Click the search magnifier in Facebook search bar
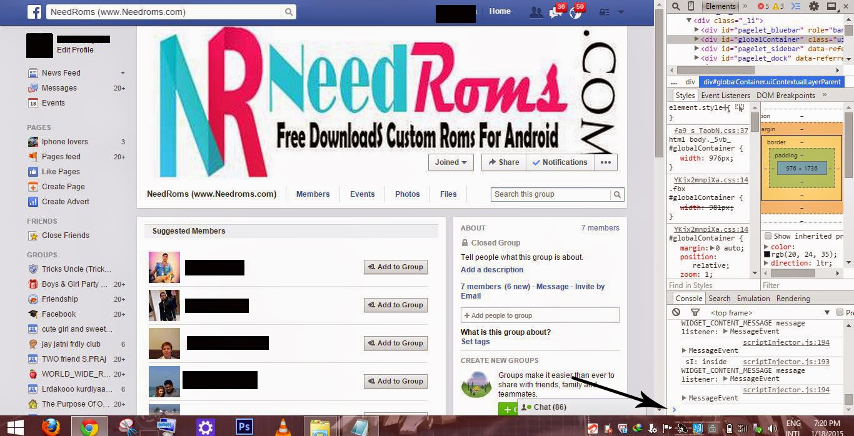Viewport: 854px width, 436px height. pyautogui.click(x=289, y=12)
